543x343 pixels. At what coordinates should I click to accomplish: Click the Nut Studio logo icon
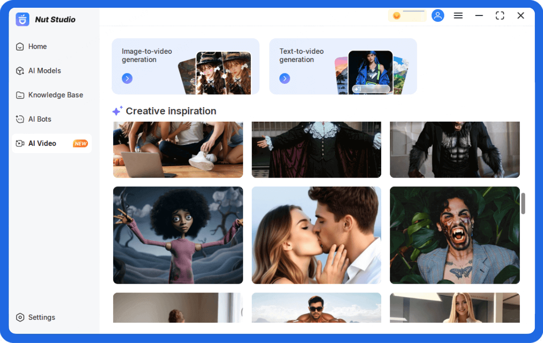22,19
